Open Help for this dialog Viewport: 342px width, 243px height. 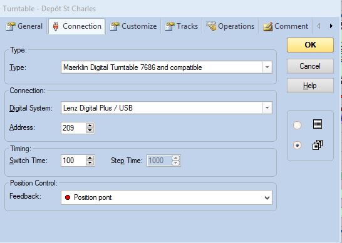point(310,86)
